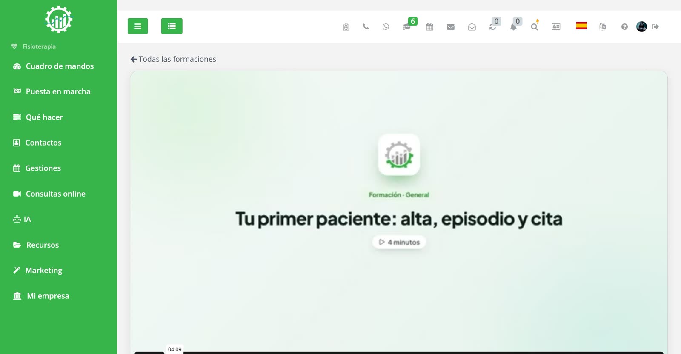Click the app gear logo in sidebar
The width and height of the screenshot is (681, 354).
59,19
